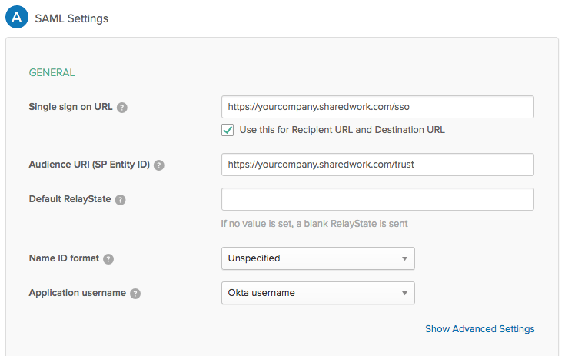This screenshot has height=356, width=565.
Task: Show help for Default RelayState
Action: tap(121, 200)
